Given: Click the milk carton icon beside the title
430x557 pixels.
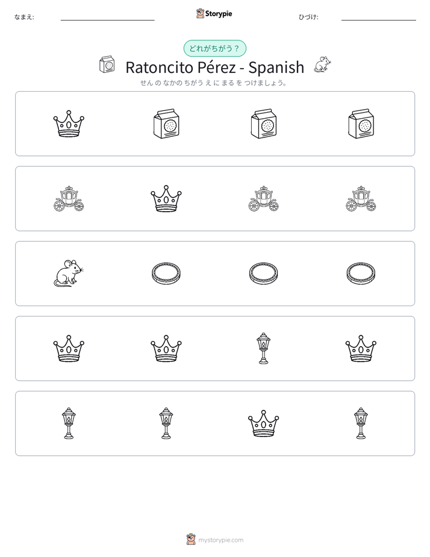Looking at the screenshot, I should [x=107, y=65].
